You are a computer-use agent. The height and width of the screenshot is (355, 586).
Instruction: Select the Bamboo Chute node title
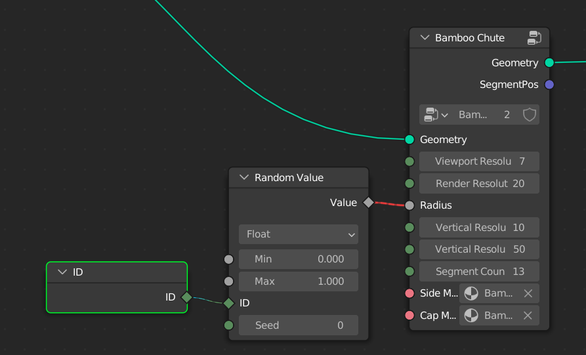coord(470,38)
